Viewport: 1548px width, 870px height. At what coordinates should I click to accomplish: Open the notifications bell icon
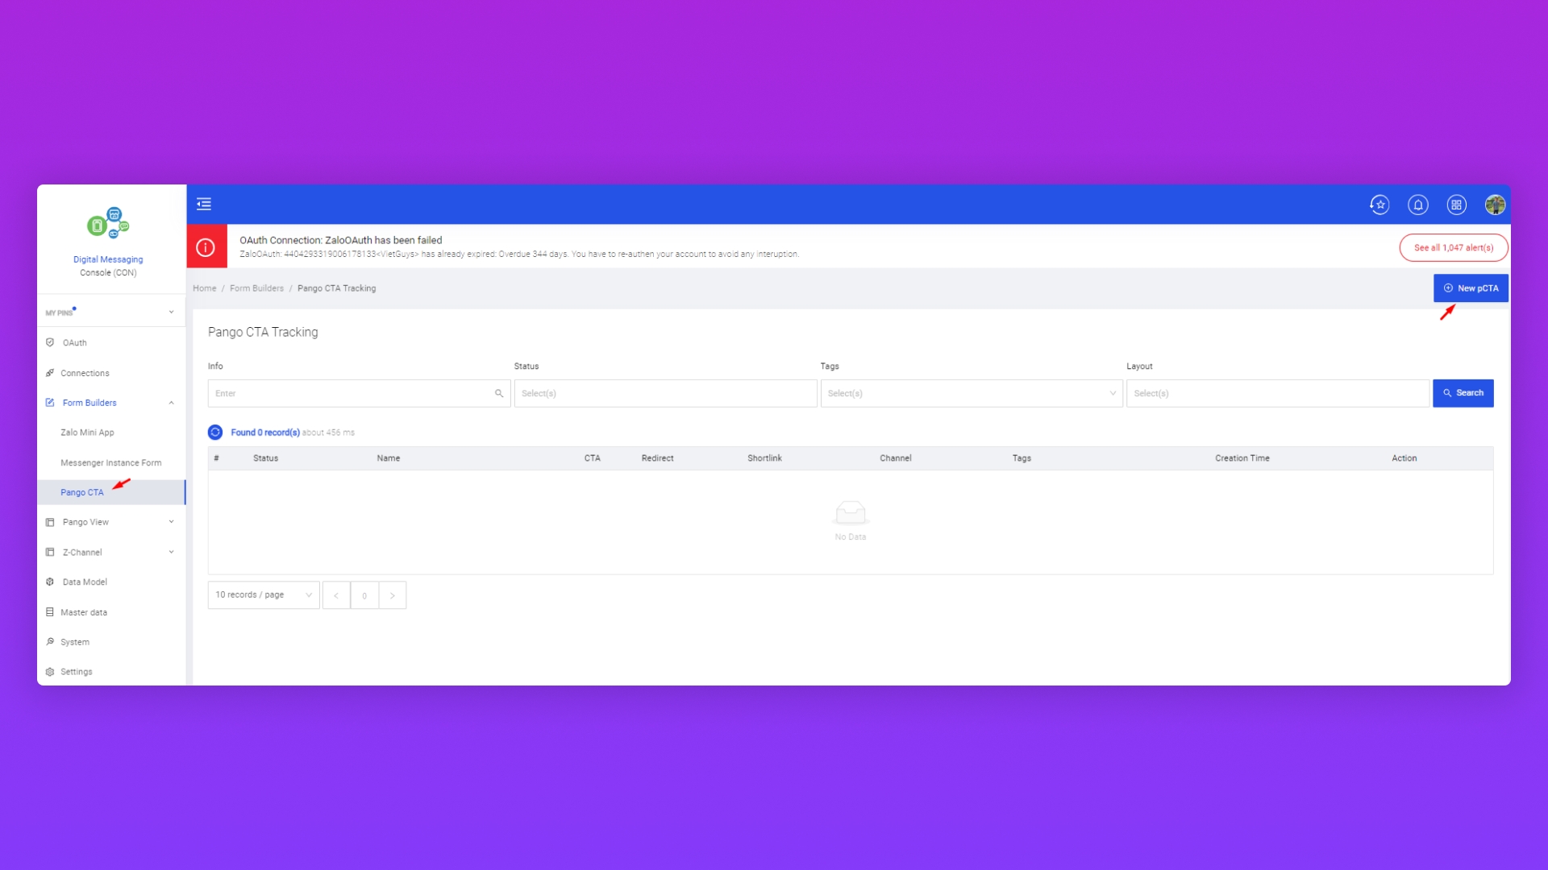pyautogui.click(x=1418, y=205)
